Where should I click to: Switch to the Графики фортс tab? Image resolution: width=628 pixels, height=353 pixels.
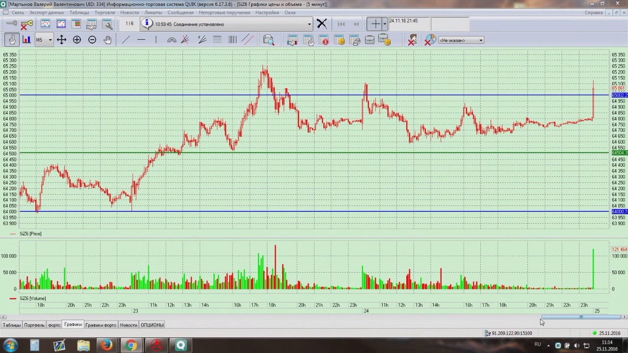click(101, 325)
